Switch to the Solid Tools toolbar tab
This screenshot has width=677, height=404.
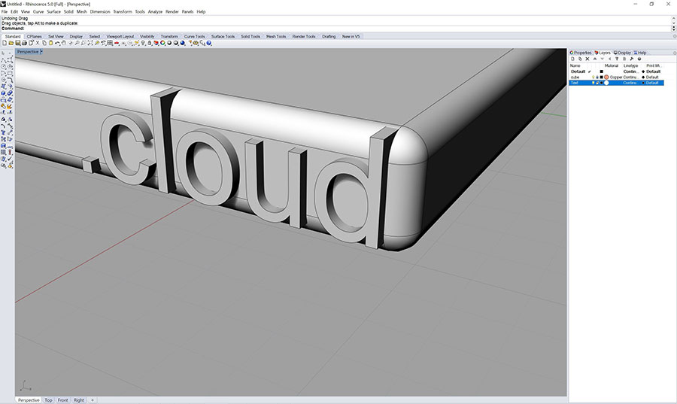tap(250, 37)
